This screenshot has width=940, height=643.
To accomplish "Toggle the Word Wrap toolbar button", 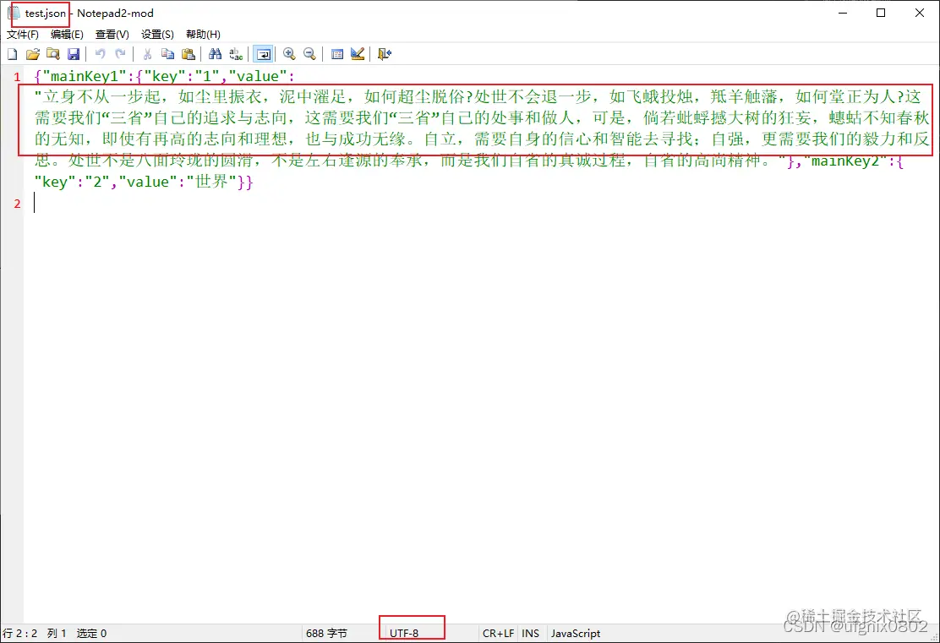I will (263, 55).
